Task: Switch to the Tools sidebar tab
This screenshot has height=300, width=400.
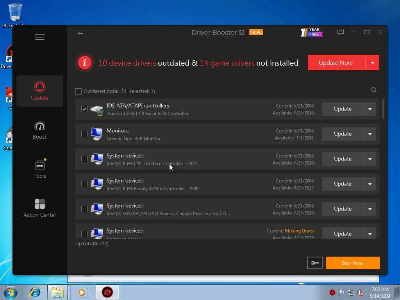Action: pyautogui.click(x=40, y=169)
